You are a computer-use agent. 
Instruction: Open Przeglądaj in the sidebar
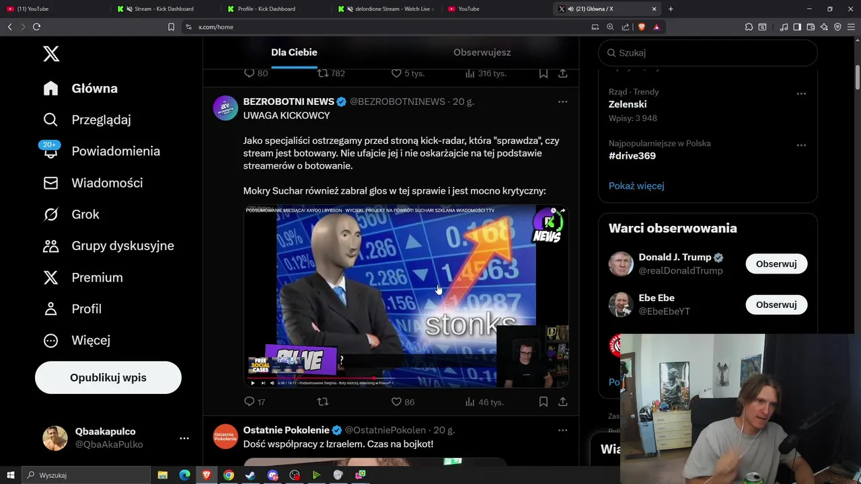point(87,120)
